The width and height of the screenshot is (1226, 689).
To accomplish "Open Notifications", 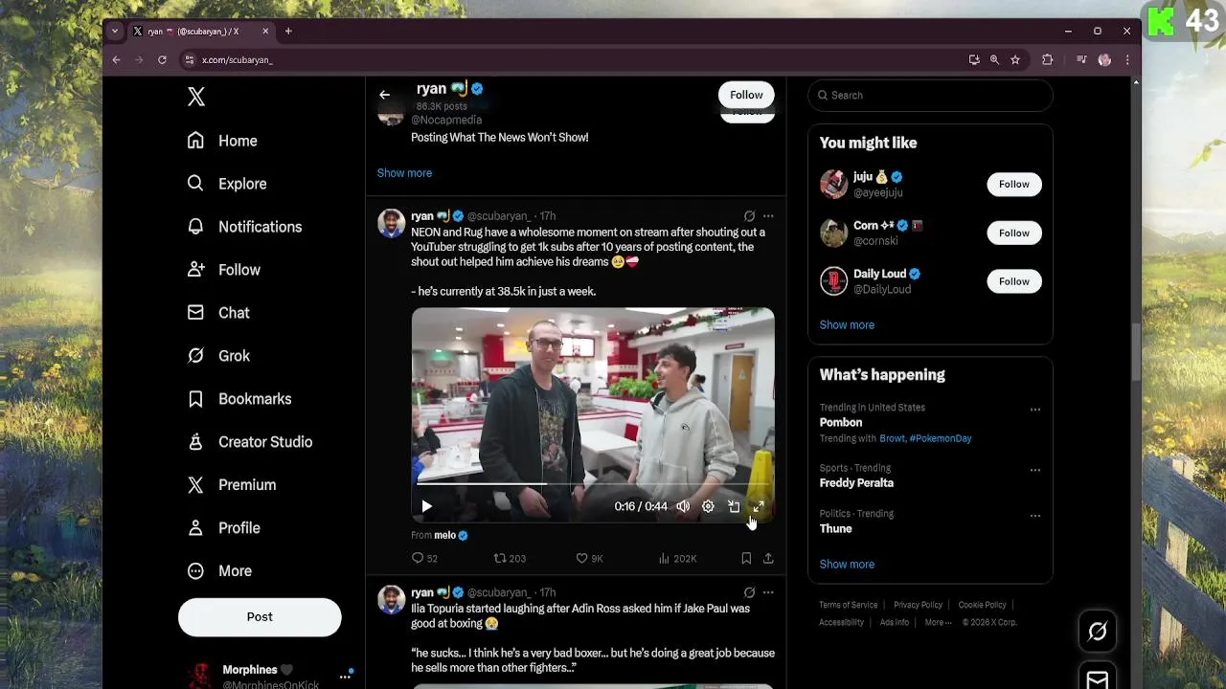I will [x=244, y=227].
